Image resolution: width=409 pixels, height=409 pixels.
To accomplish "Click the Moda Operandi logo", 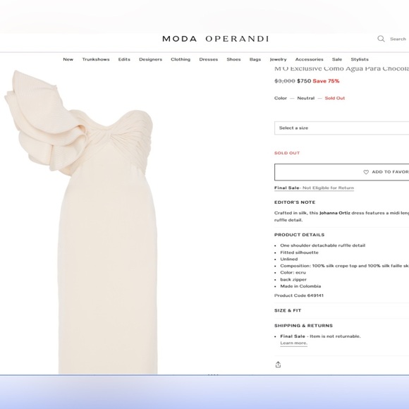I will click(x=216, y=39).
